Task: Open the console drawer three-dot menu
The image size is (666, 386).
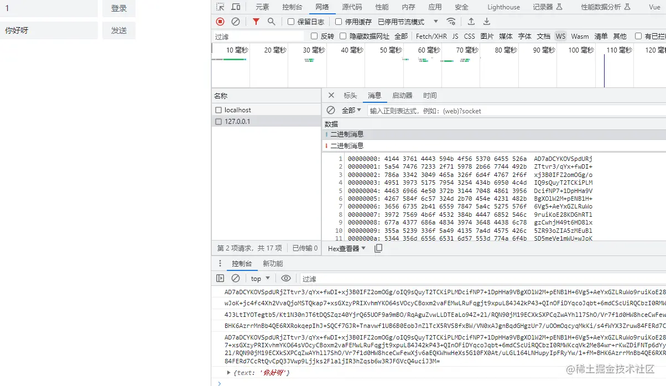Action: 220,264
